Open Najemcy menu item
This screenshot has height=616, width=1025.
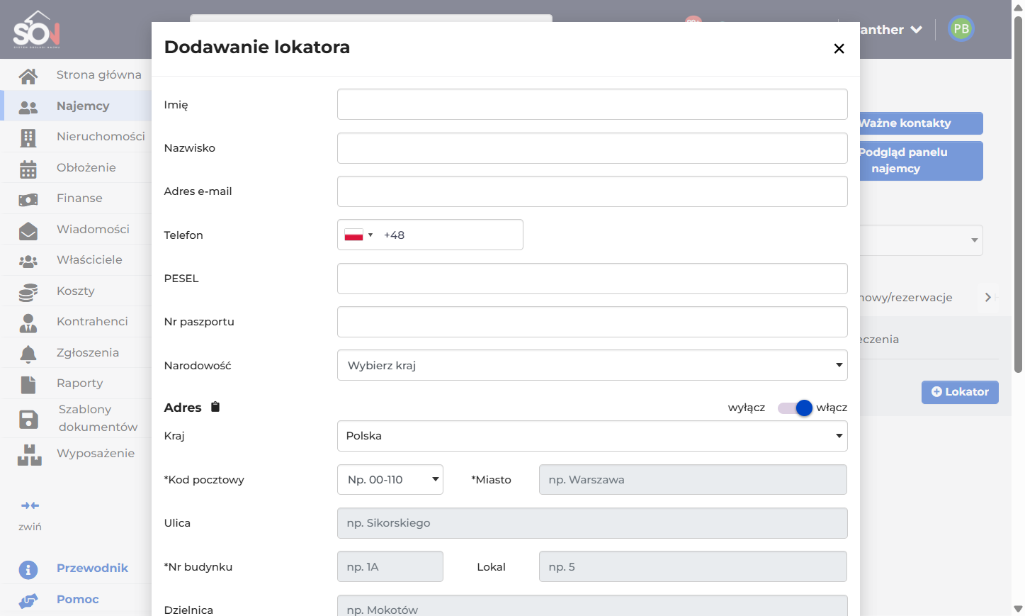[77, 106]
